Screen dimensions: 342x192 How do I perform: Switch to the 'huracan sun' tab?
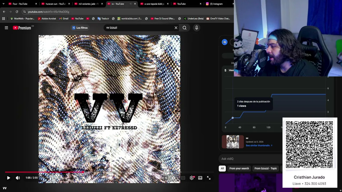point(55,4)
